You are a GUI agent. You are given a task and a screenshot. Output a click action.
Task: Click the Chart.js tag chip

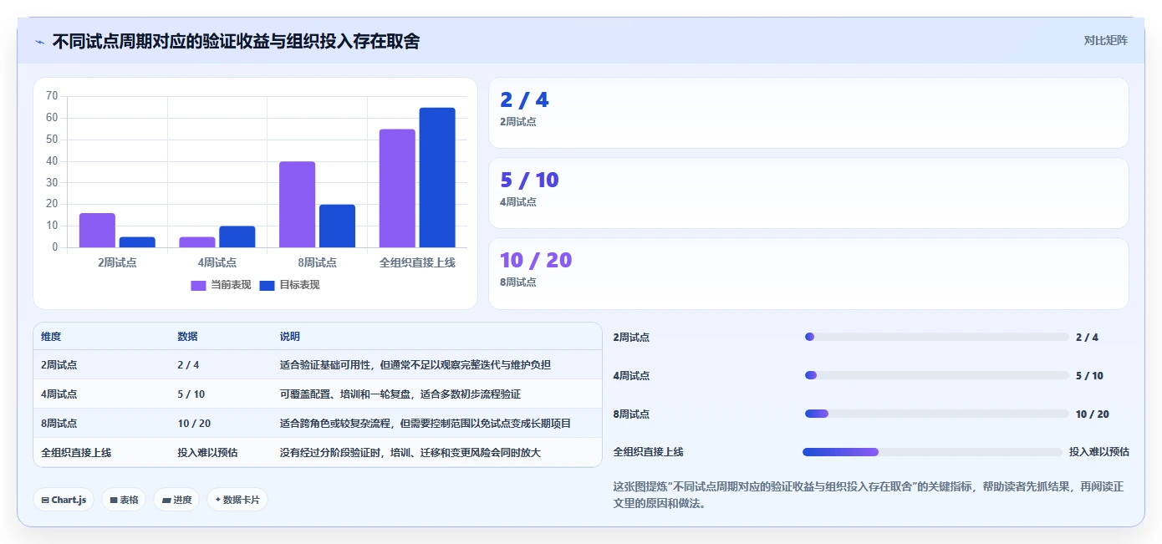coord(64,500)
